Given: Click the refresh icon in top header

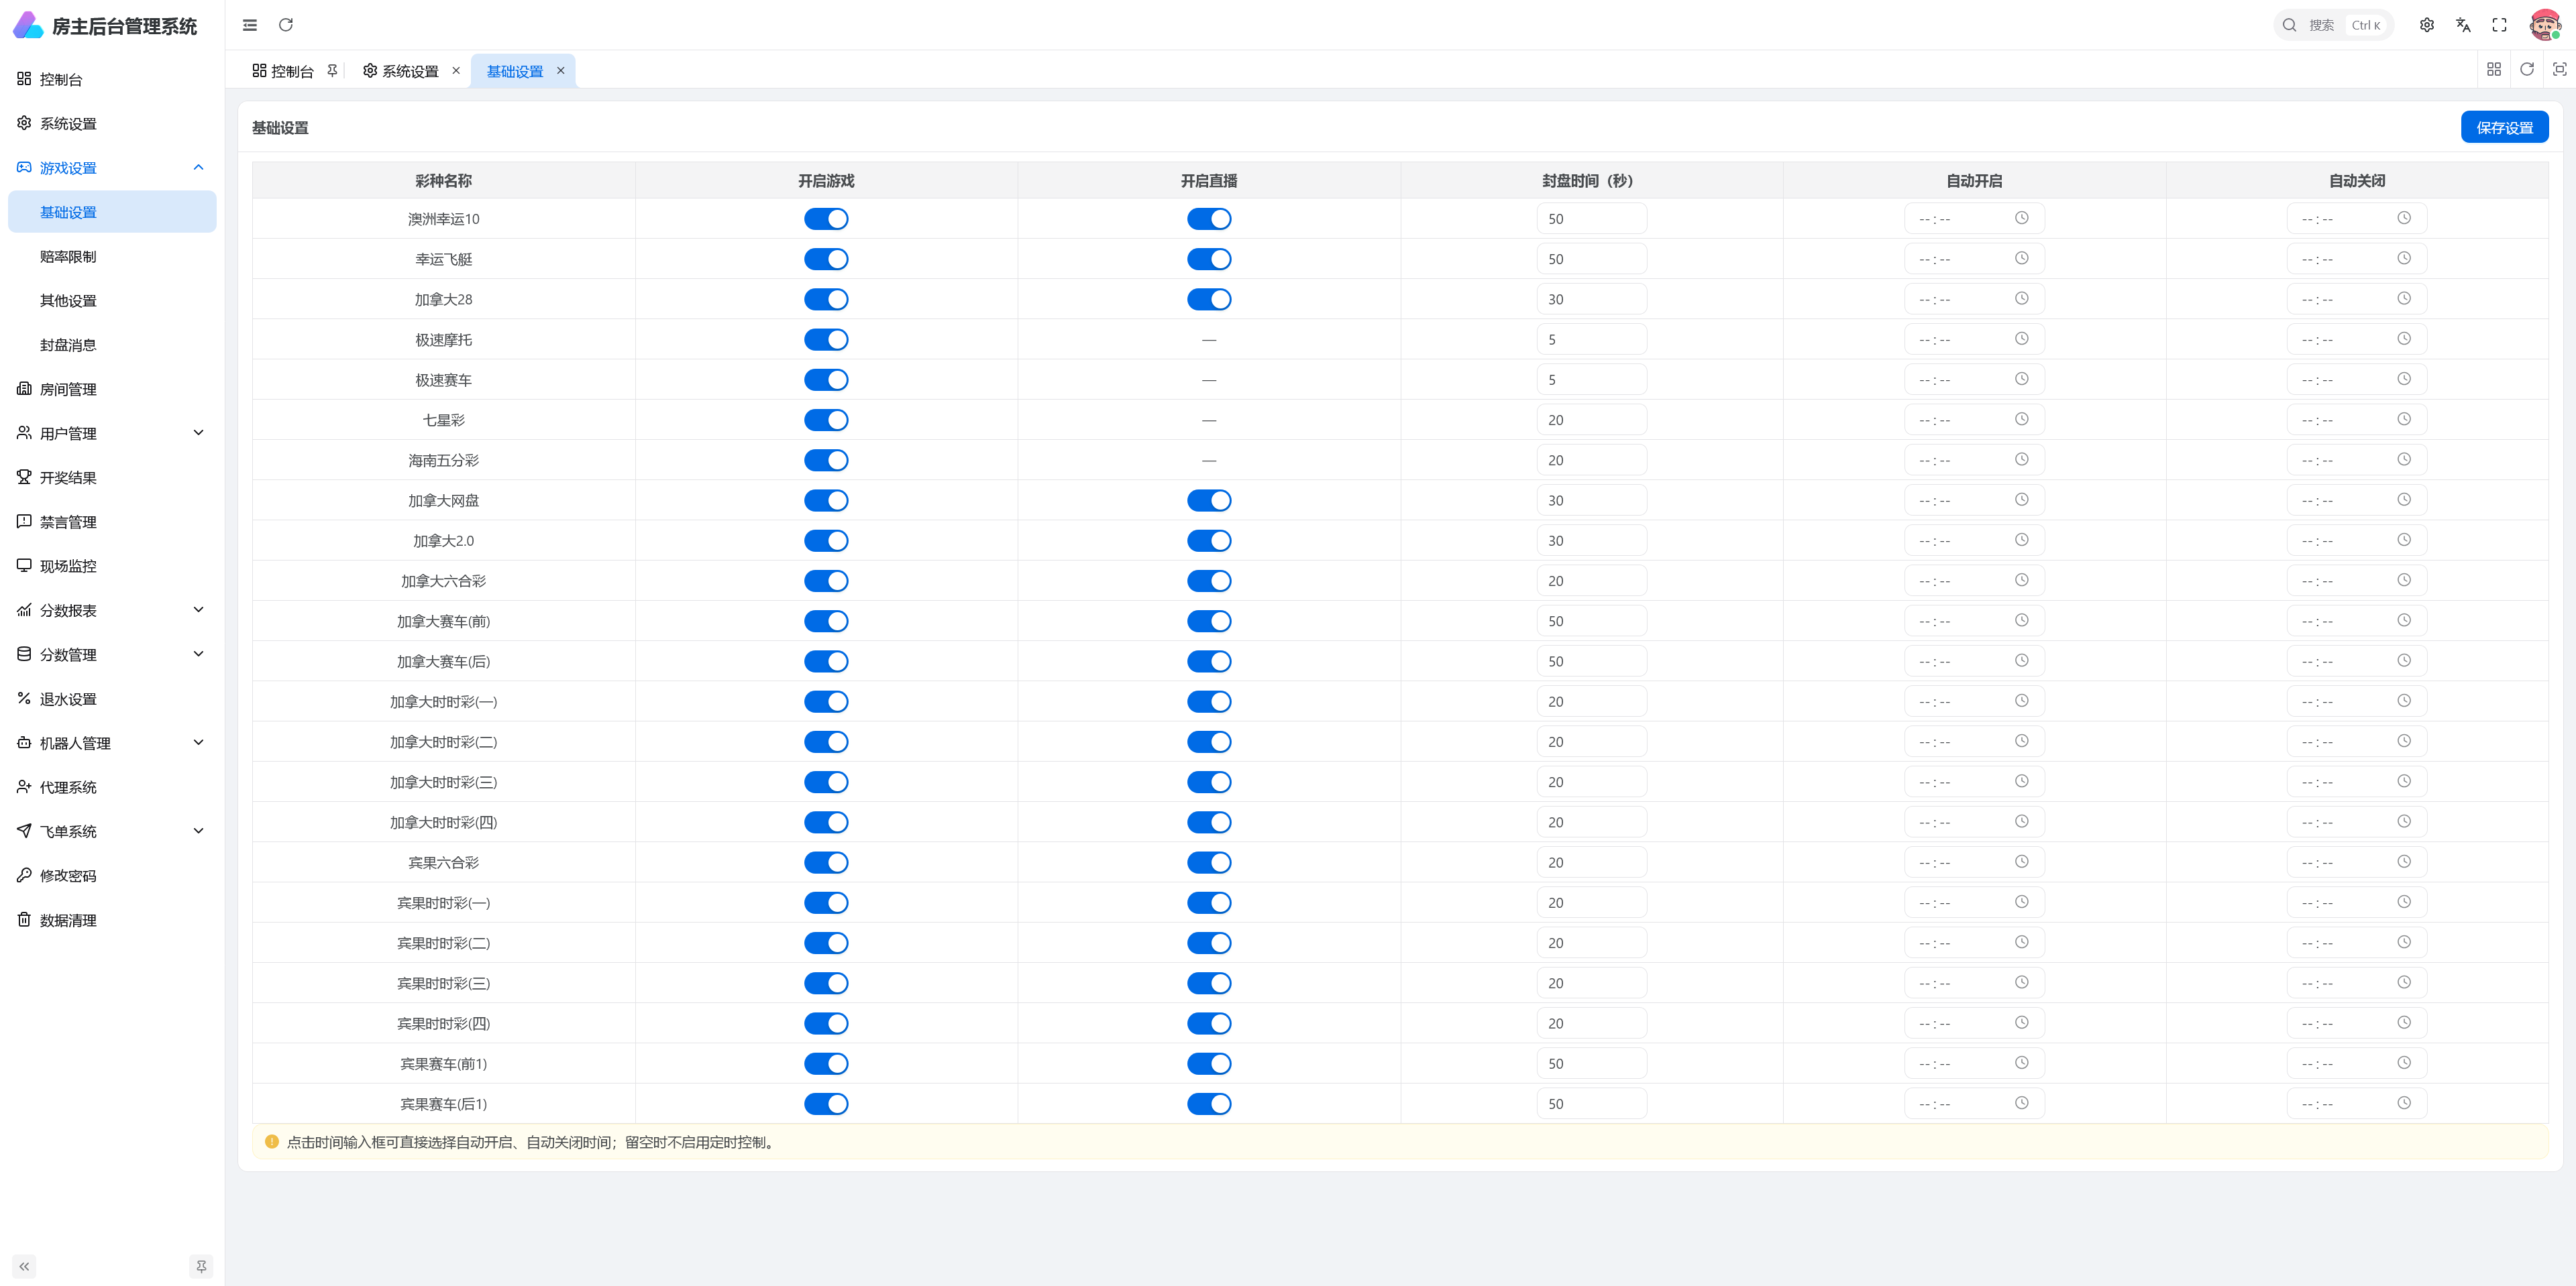Looking at the screenshot, I should [x=286, y=25].
